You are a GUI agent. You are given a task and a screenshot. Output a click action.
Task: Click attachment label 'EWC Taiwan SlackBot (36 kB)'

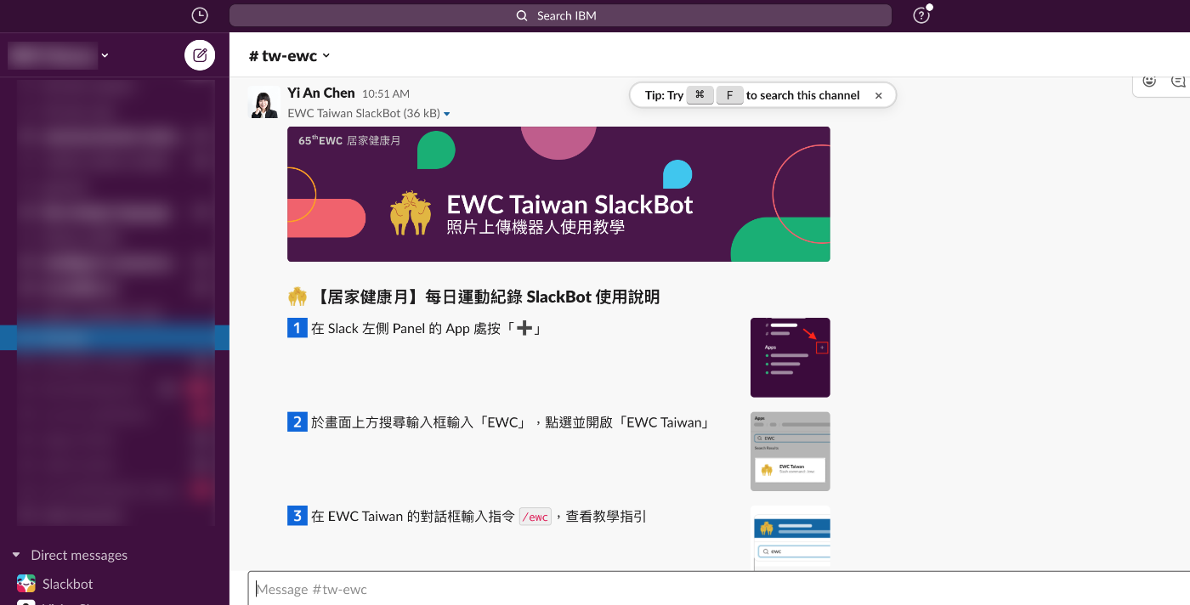pos(364,114)
